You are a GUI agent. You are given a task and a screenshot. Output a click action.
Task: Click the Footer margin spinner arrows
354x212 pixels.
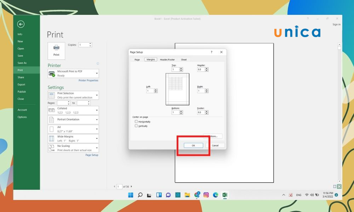(x=207, y=112)
